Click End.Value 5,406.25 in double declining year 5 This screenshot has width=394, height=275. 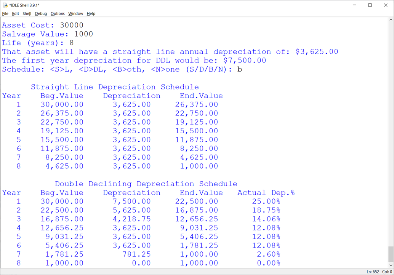click(199, 237)
